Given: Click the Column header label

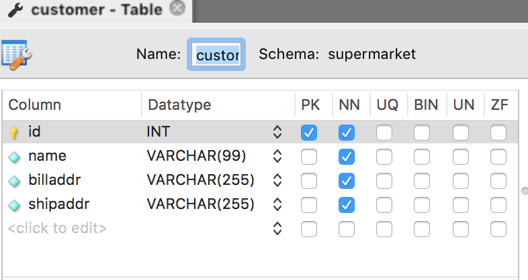Looking at the screenshot, I should (x=35, y=105).
